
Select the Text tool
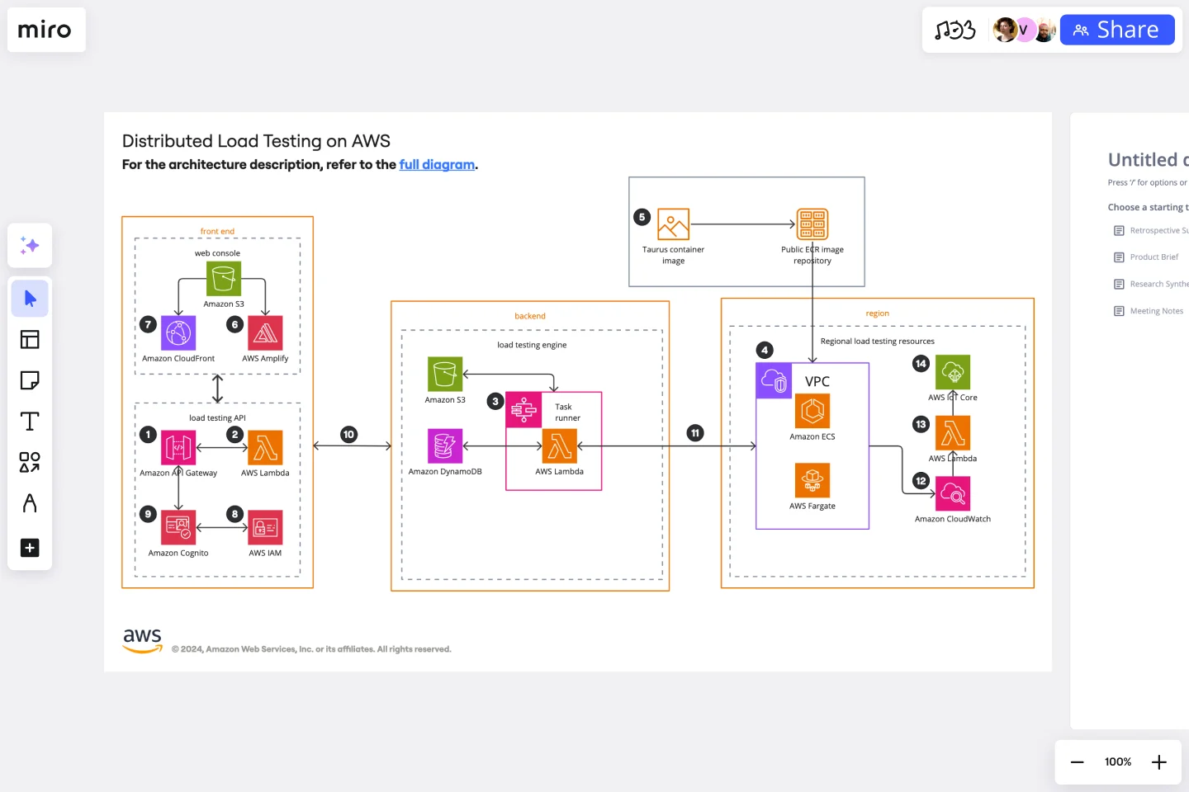pyautogui.click(x=30, y=422)
